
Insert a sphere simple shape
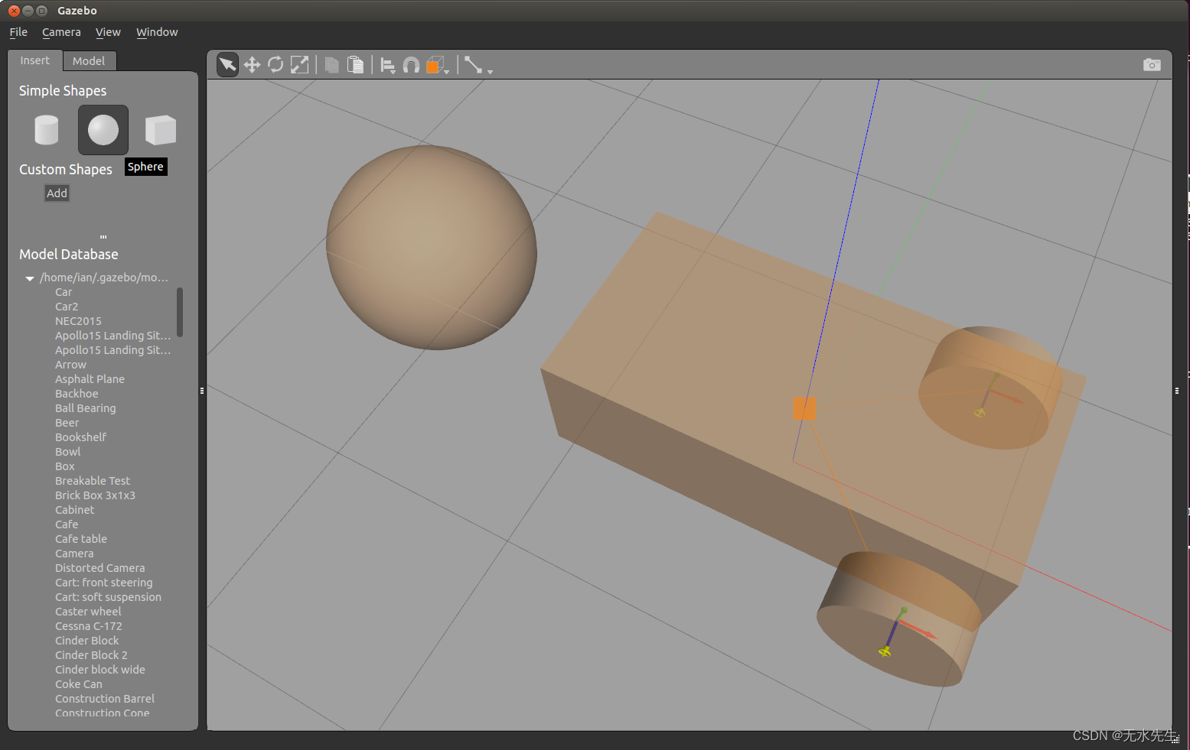(103, 130)
